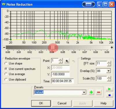Click the time position slider thumb
This screenshot has height=109, width=116.
(53, 47)
